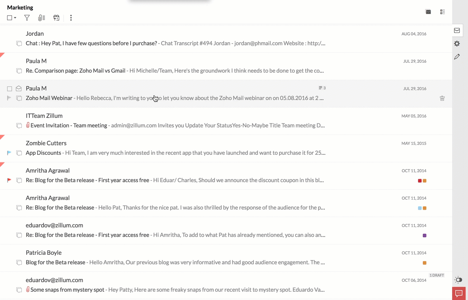Click the attachment view paperclip icon
This screenshot has height=300, width=468.
click(x=41, y=18)
